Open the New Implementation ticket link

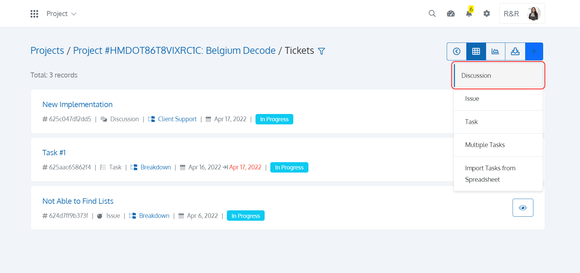pyautogui.click(x=78, y=105)
